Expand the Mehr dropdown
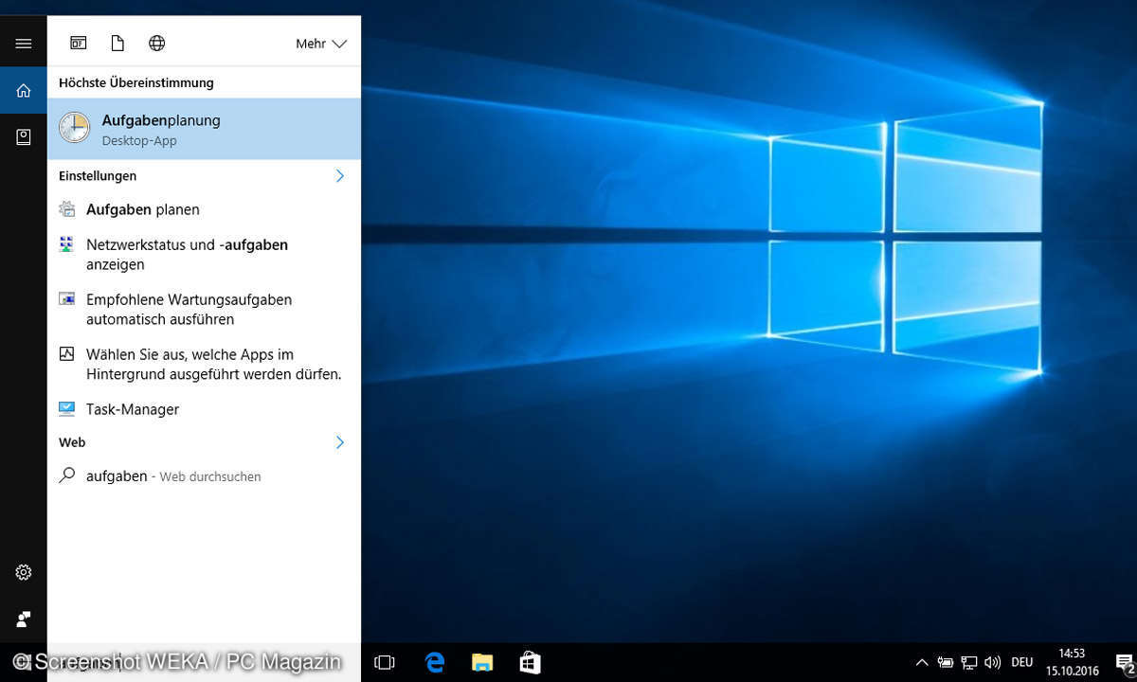 click(x=321, y=44)
